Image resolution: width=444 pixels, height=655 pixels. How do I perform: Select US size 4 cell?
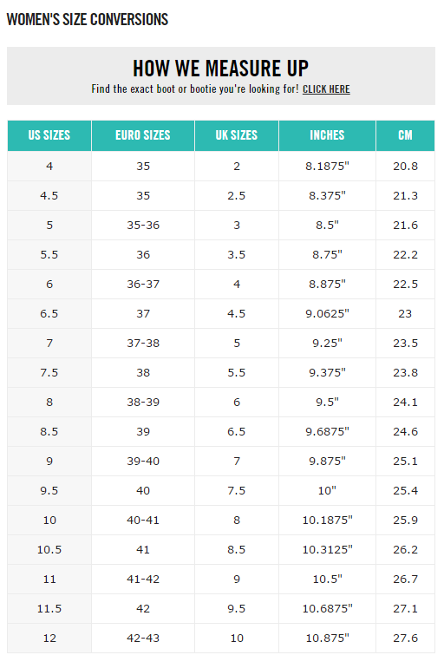(49, 167)
